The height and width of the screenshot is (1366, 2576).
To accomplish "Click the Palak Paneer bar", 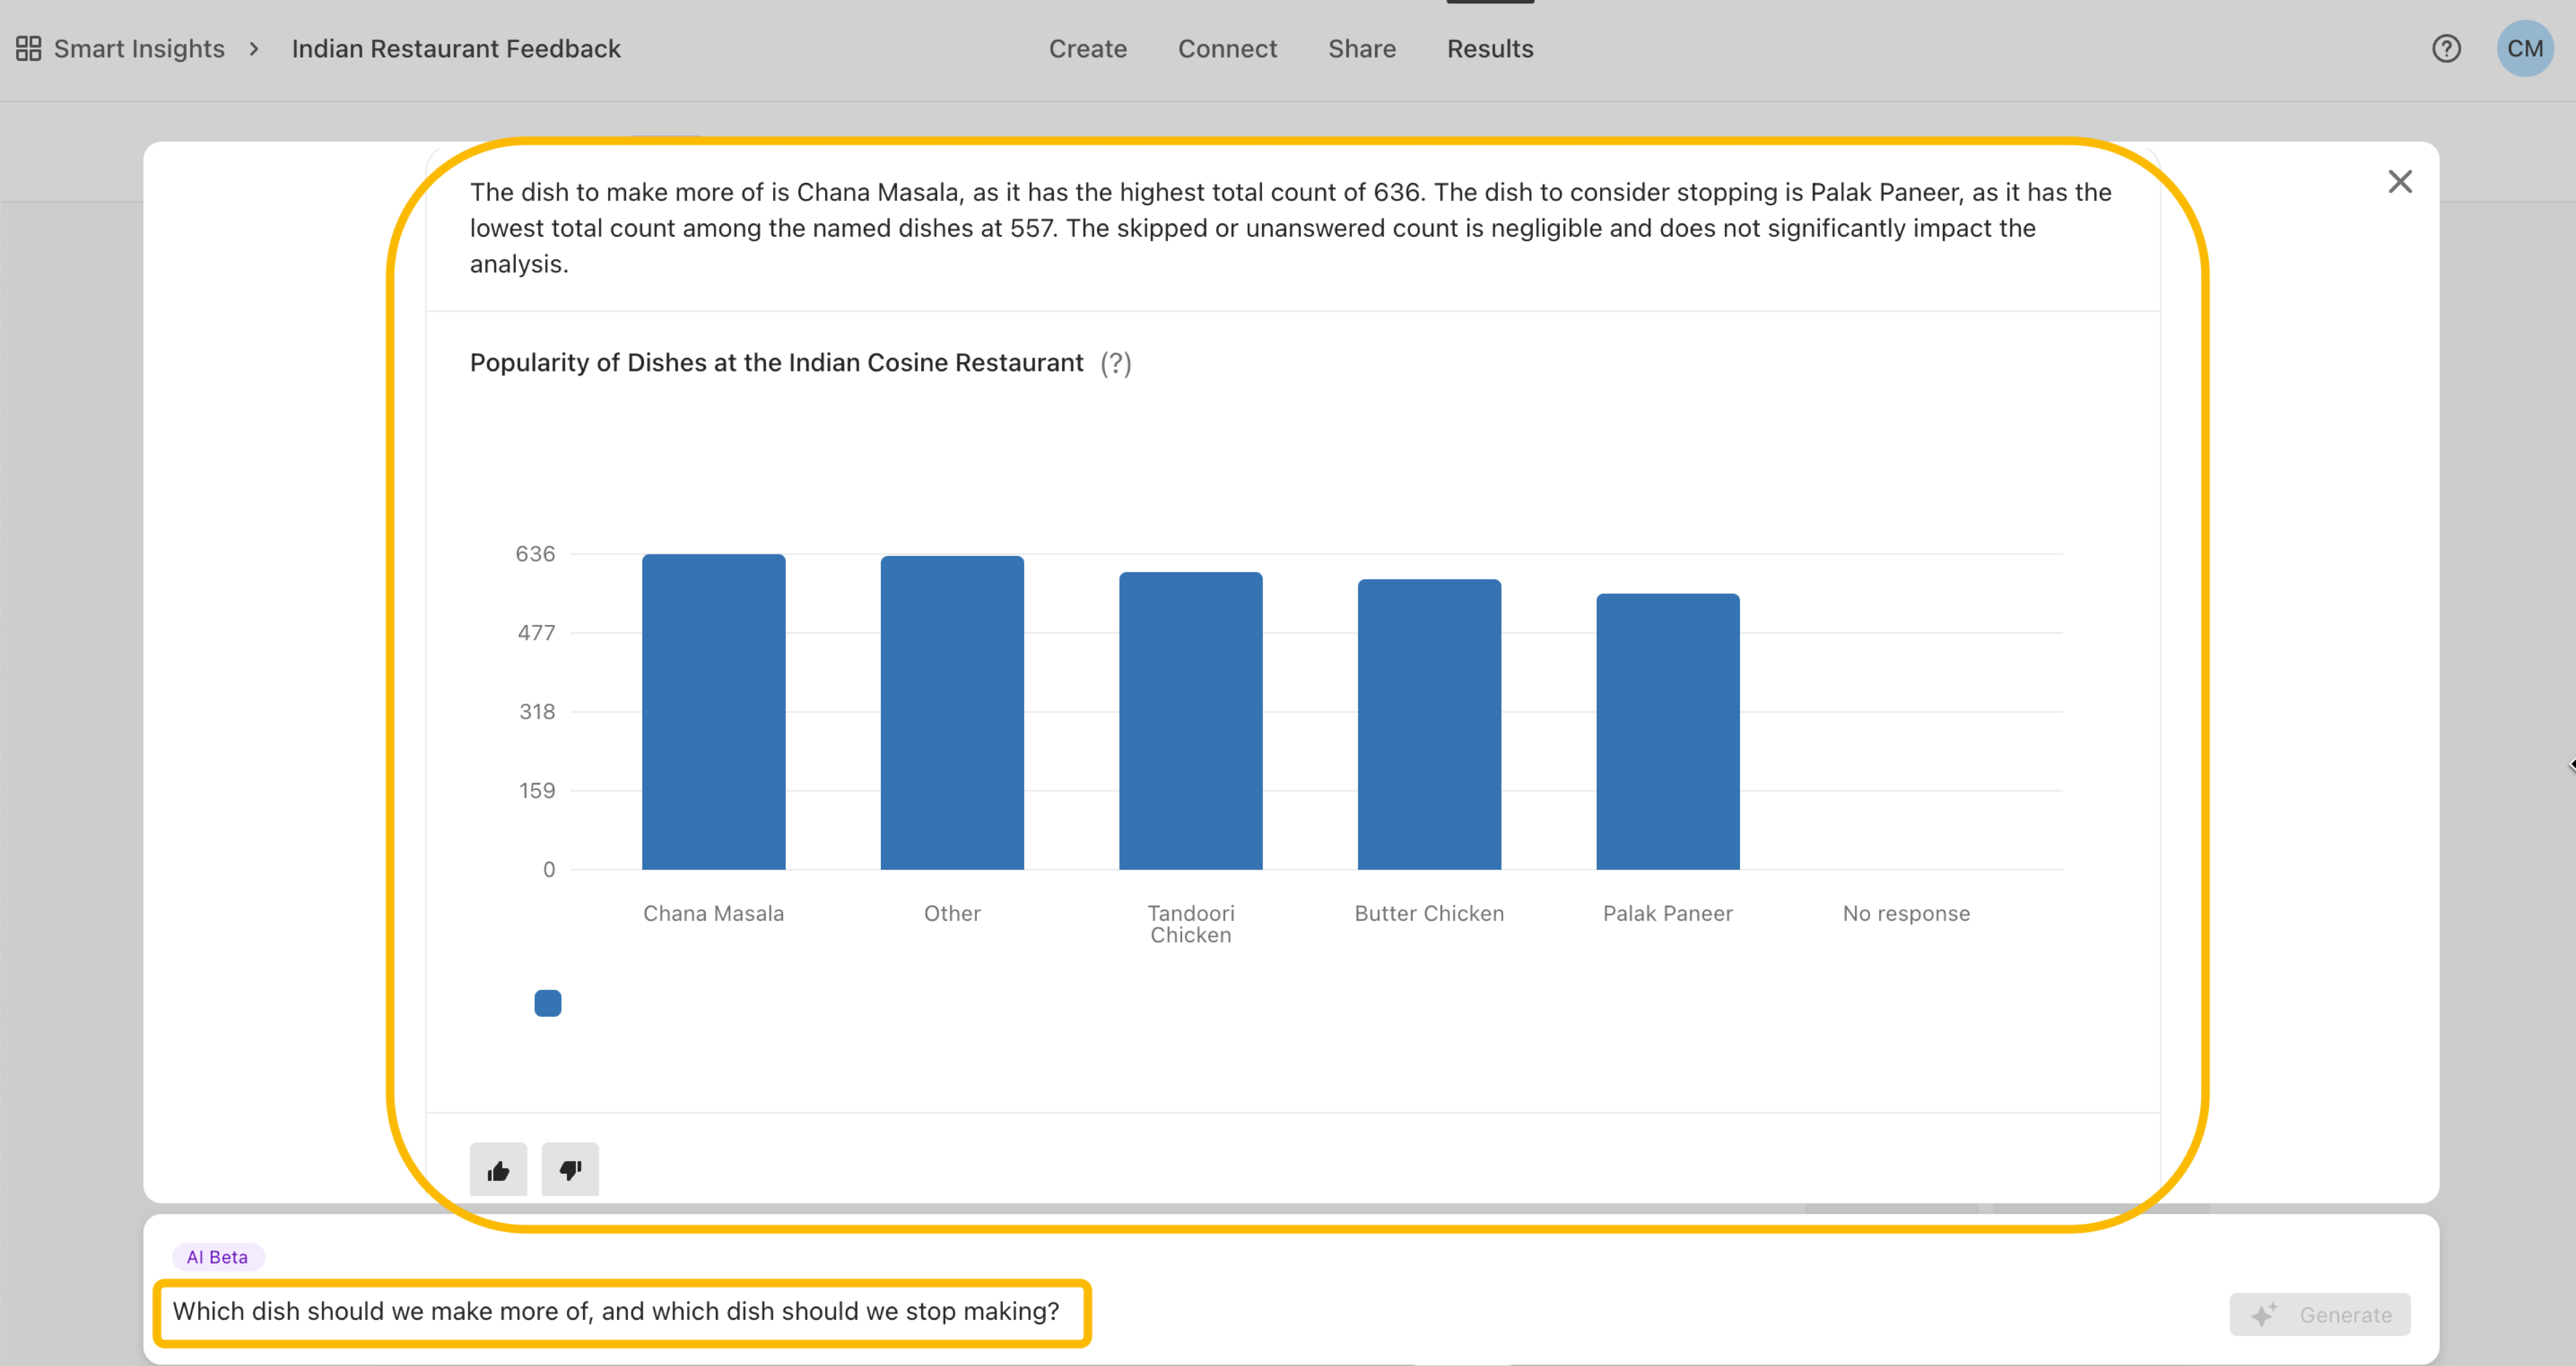I will click(x=1667, y=732).
